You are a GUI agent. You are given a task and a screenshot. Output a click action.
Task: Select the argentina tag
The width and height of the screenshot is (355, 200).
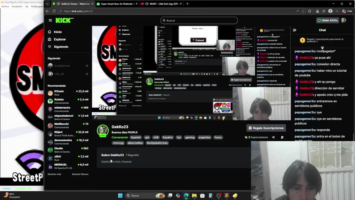(x=204, y=137)
